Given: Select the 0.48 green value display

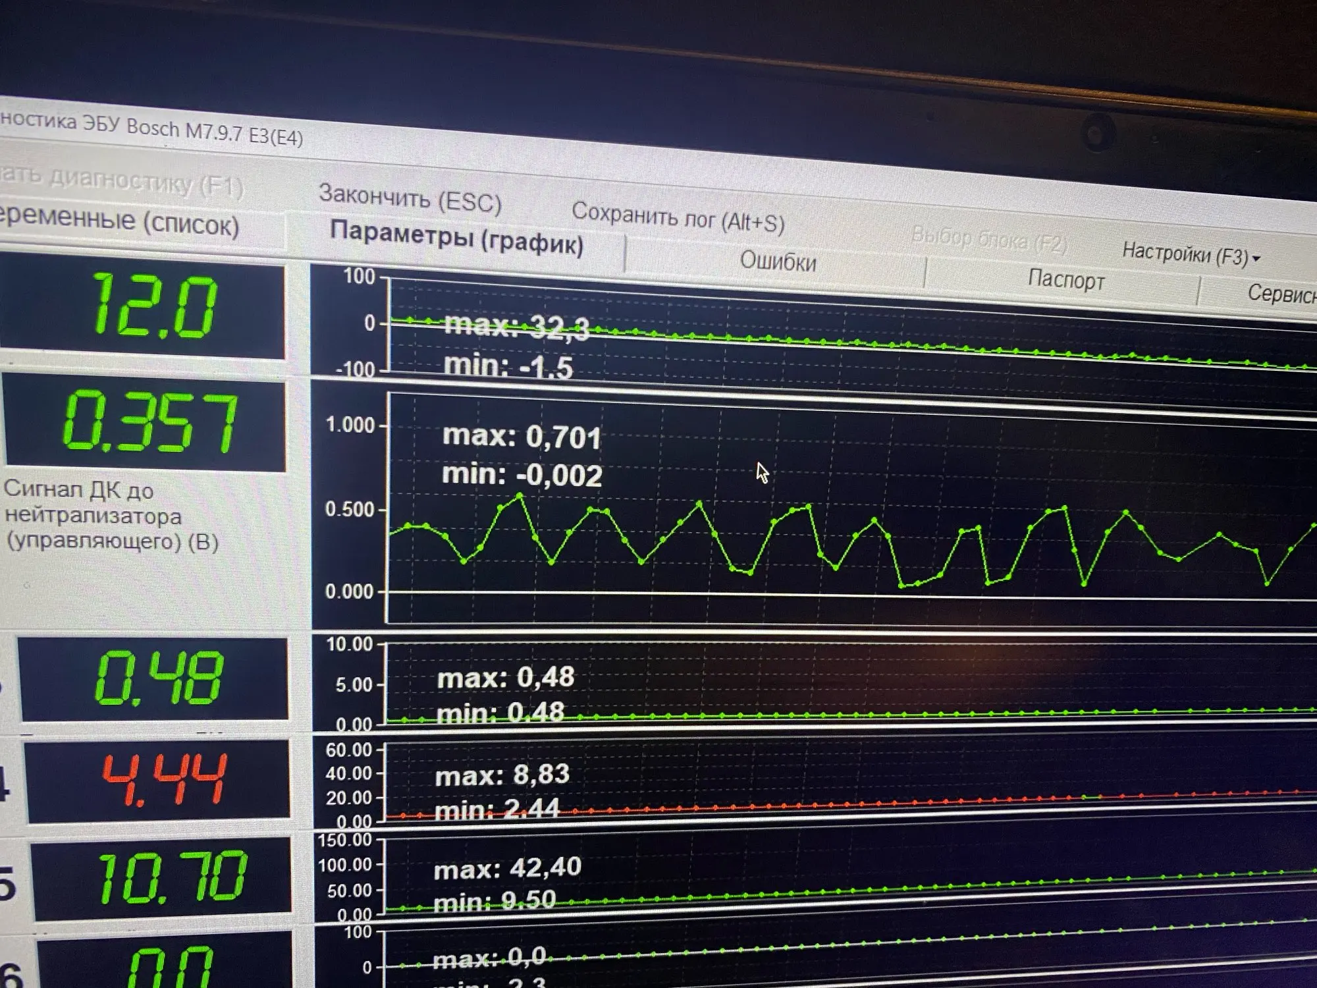Looking at the screenshot, I should click(158, 678).
